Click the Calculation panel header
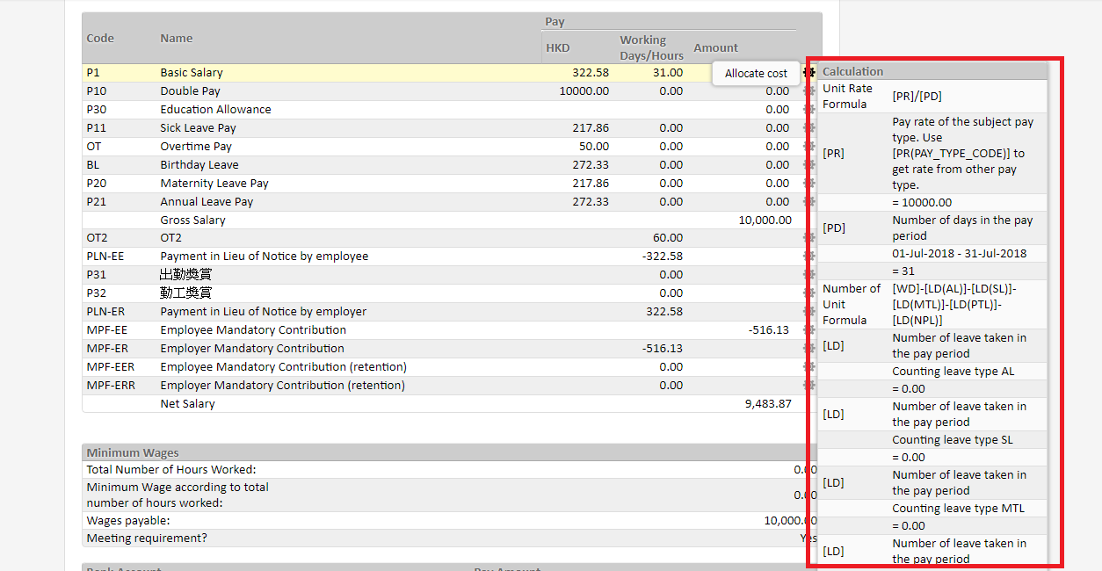This screenshot has height=571, width=1102. 853,72
